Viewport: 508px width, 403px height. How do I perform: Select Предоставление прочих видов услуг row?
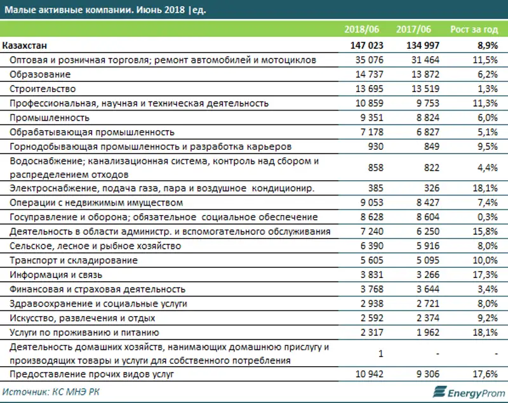[x=88, y=374]
